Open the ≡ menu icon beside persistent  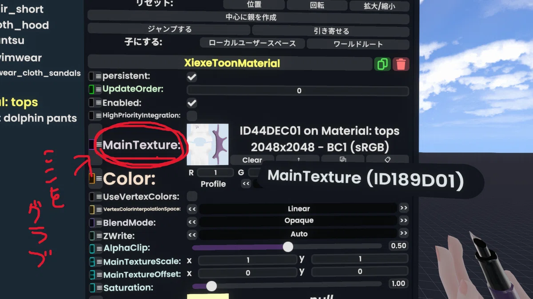pos(99,77)
